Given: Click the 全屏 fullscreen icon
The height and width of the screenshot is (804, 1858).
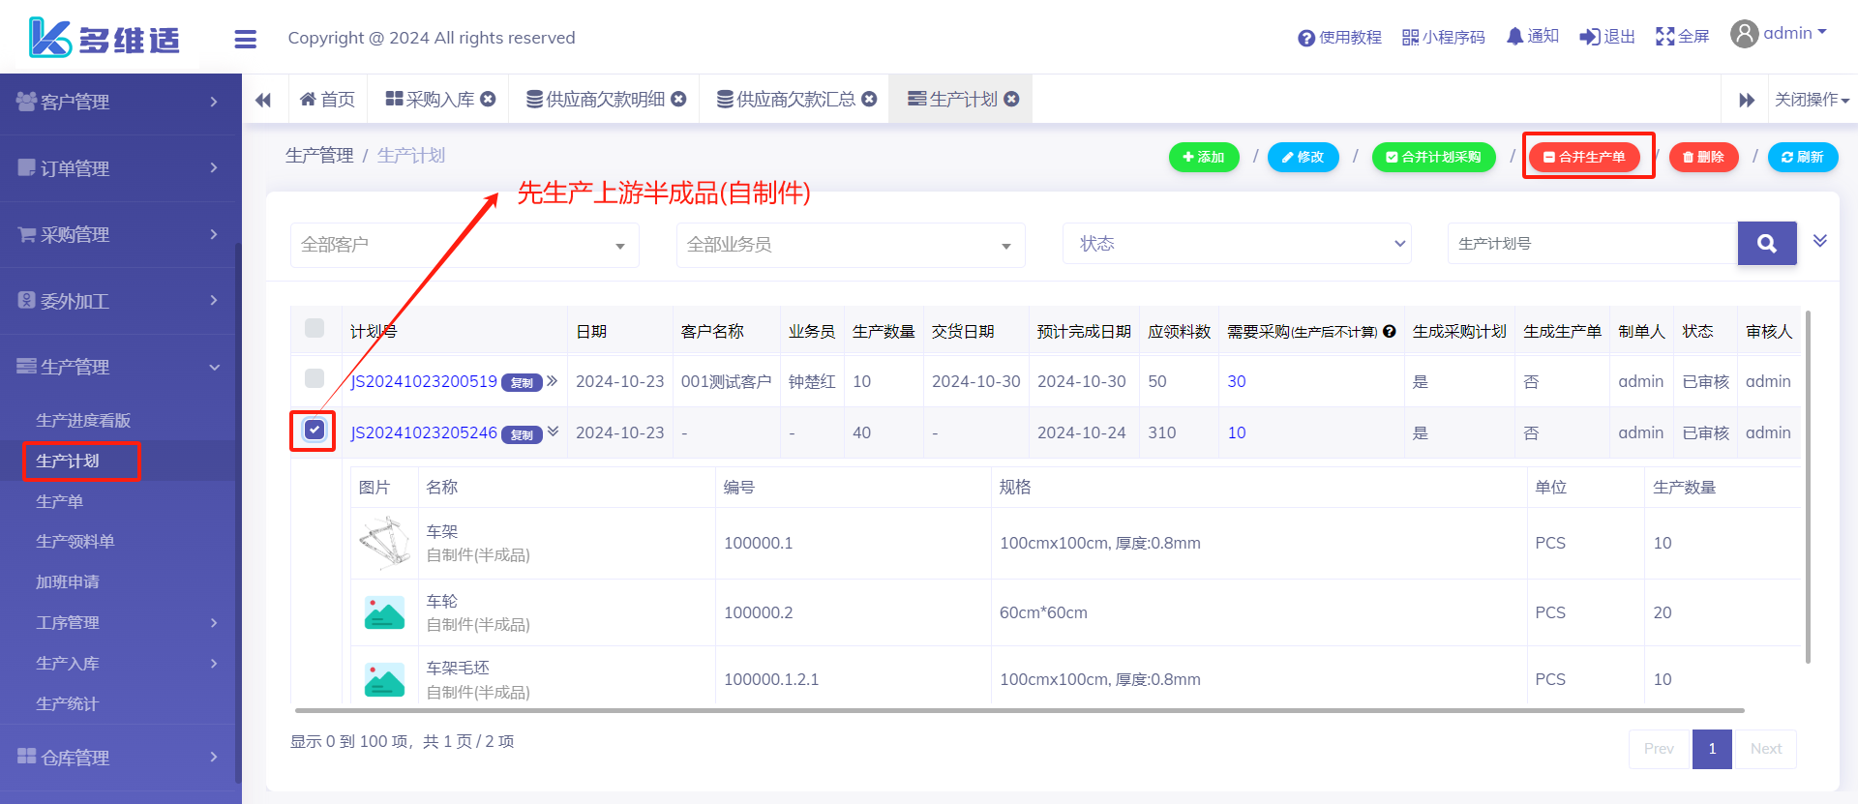Looking at the screenshot, I should pyautogui.click(x=1664, y=37).
